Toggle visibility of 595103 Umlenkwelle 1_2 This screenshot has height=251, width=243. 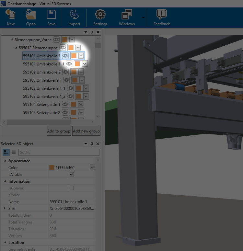(70, 96)
